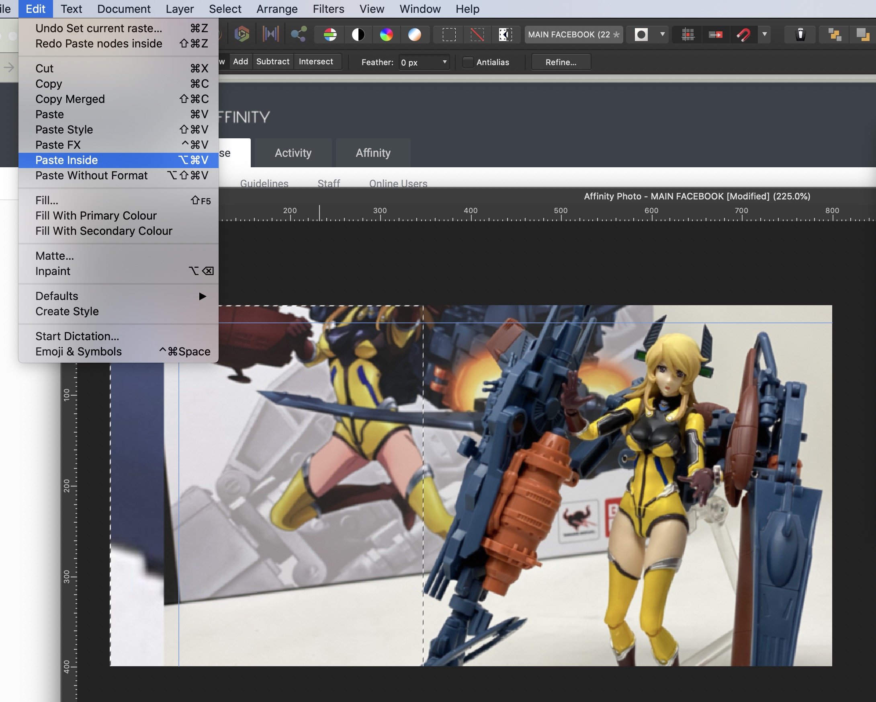Viewport: 876px width, 702px height.
Task: Click the Insert behind selection icon
Action: tap(835, 35)
